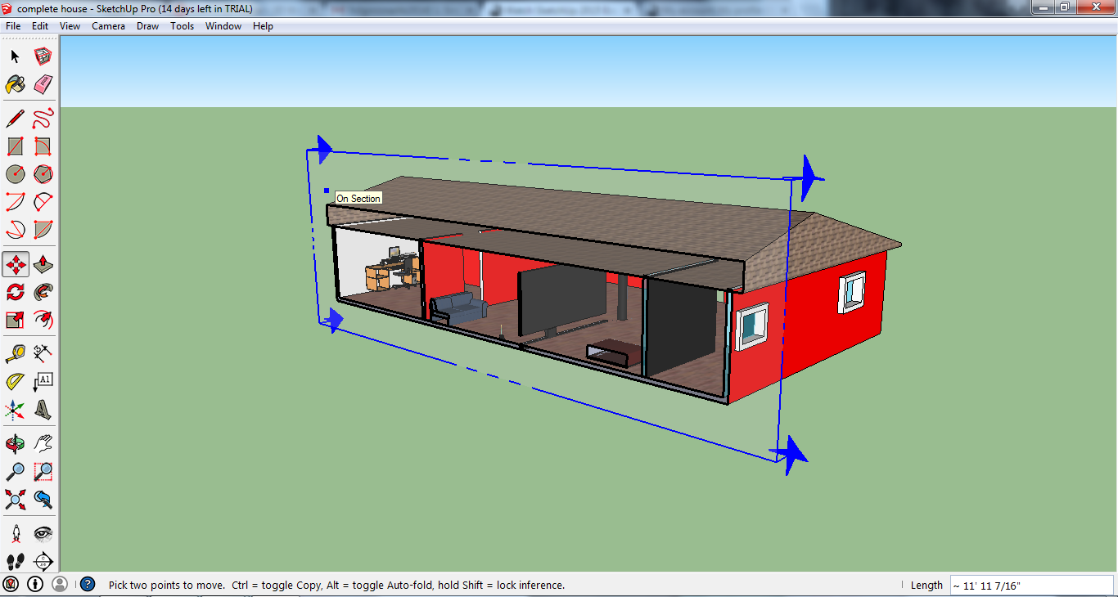Click inside the Length measurements field
Image resolution: width=1118 pixels, height=597 pixels.
click(x=1031, y=585)
